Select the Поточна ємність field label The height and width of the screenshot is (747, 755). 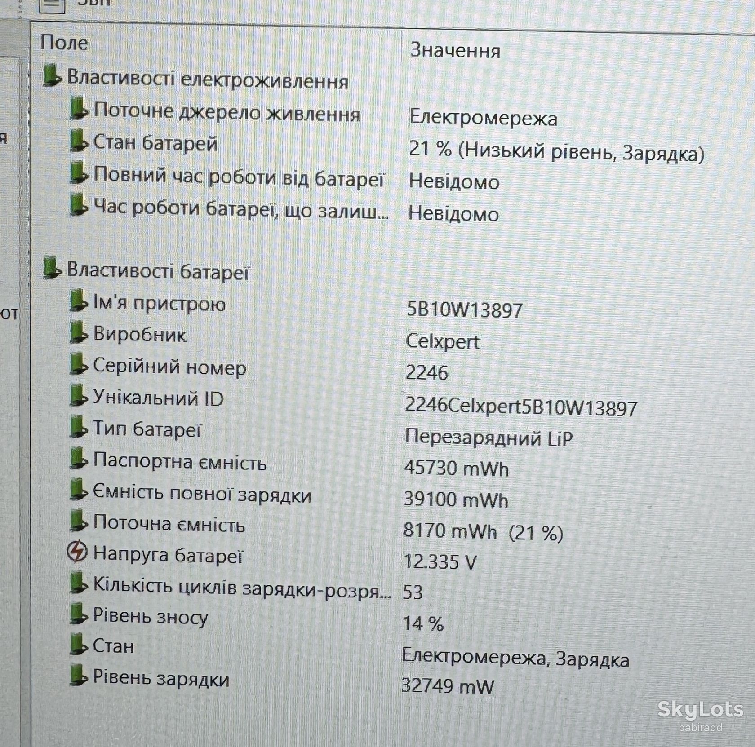click(x=169, y=524)
